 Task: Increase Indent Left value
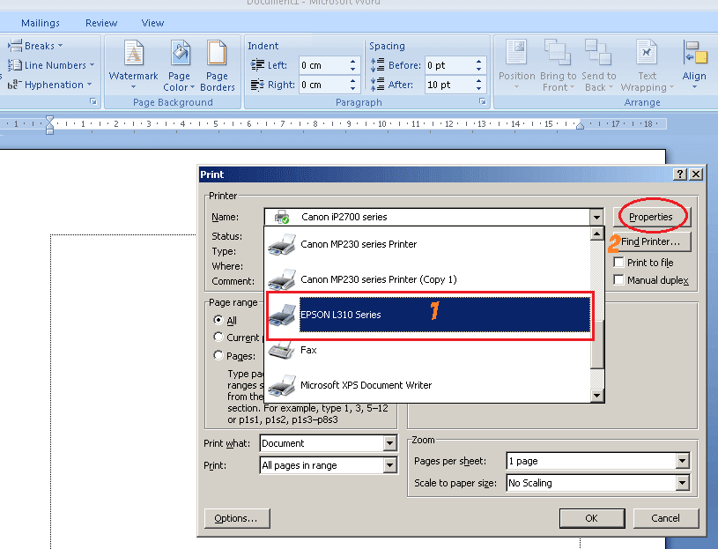pyautogui.click(x=352, y=62)
